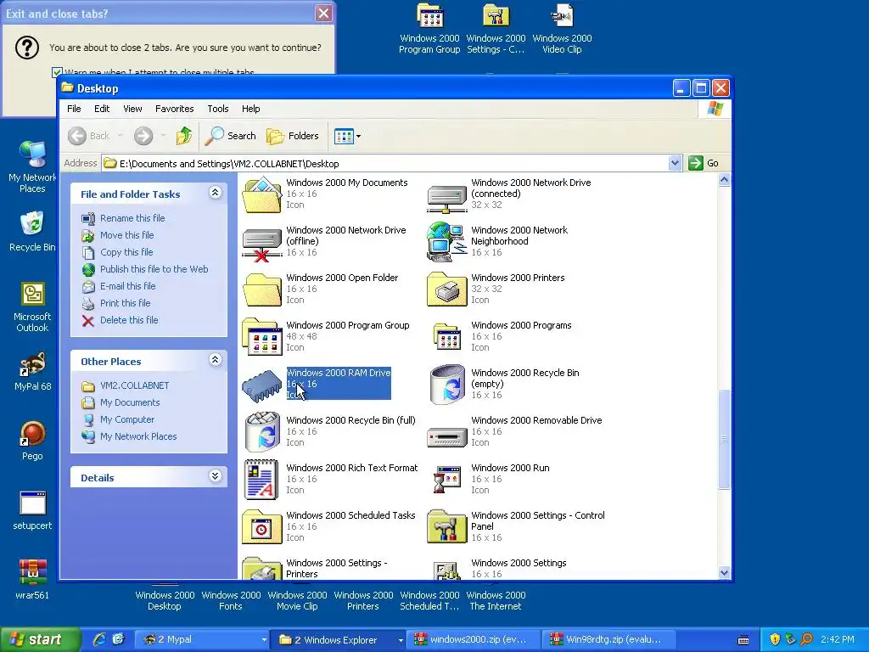Click the Back toolbar button
869x652 pixels.
click(89, 136)
